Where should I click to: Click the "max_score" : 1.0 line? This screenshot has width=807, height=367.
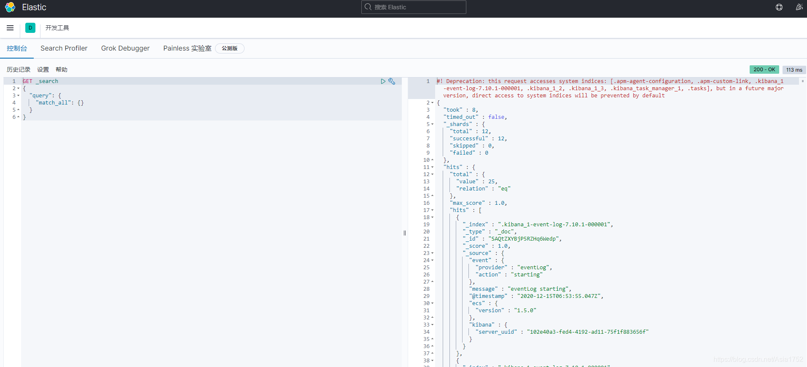point(479,203)
